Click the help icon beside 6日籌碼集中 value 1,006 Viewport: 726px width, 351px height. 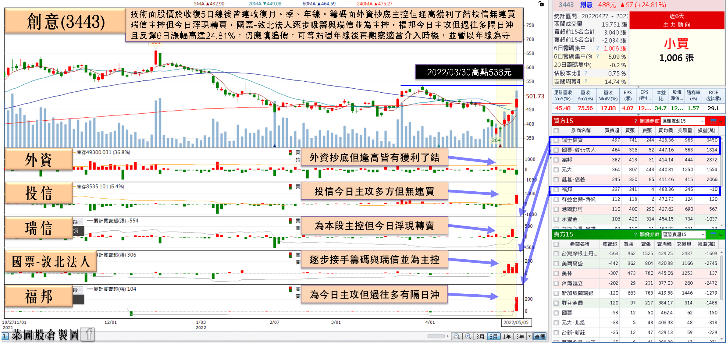597,48
